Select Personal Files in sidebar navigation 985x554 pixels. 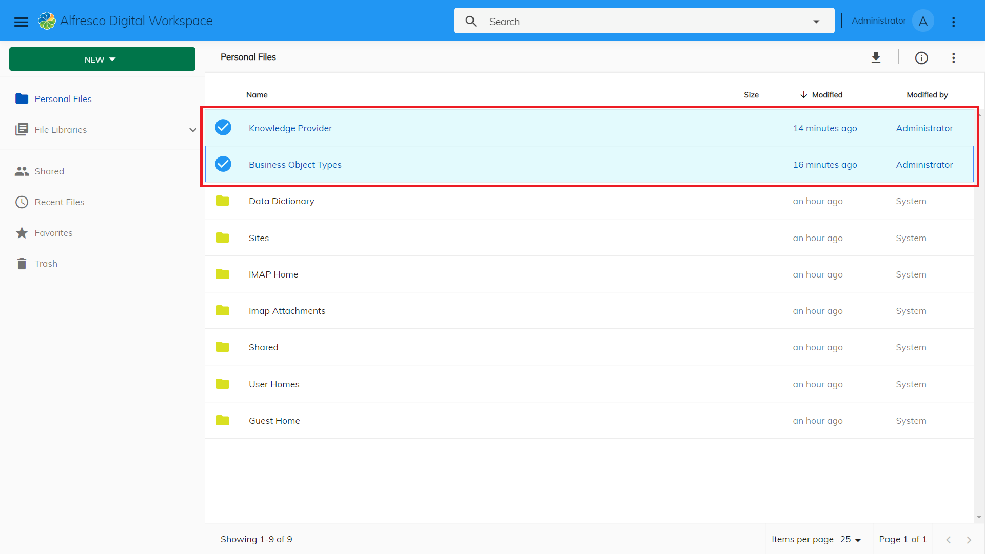click(64, 99)
